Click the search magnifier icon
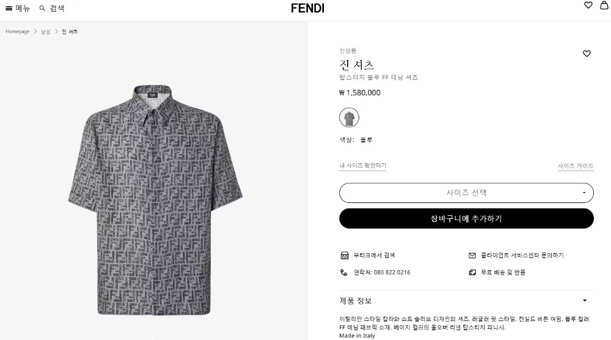 click(x=42, y=9)
